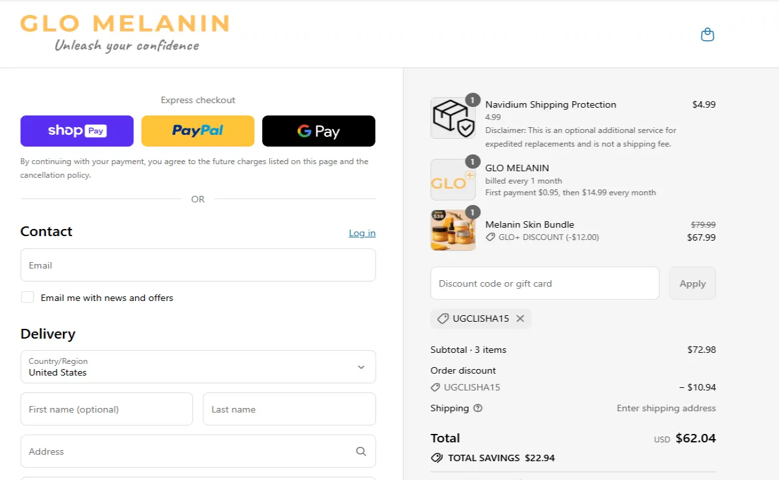Click the GLO+ DISCOUNT tag icon
Image resolution: width=779 pixels, height=480 pixels.
tap(491, 237)
